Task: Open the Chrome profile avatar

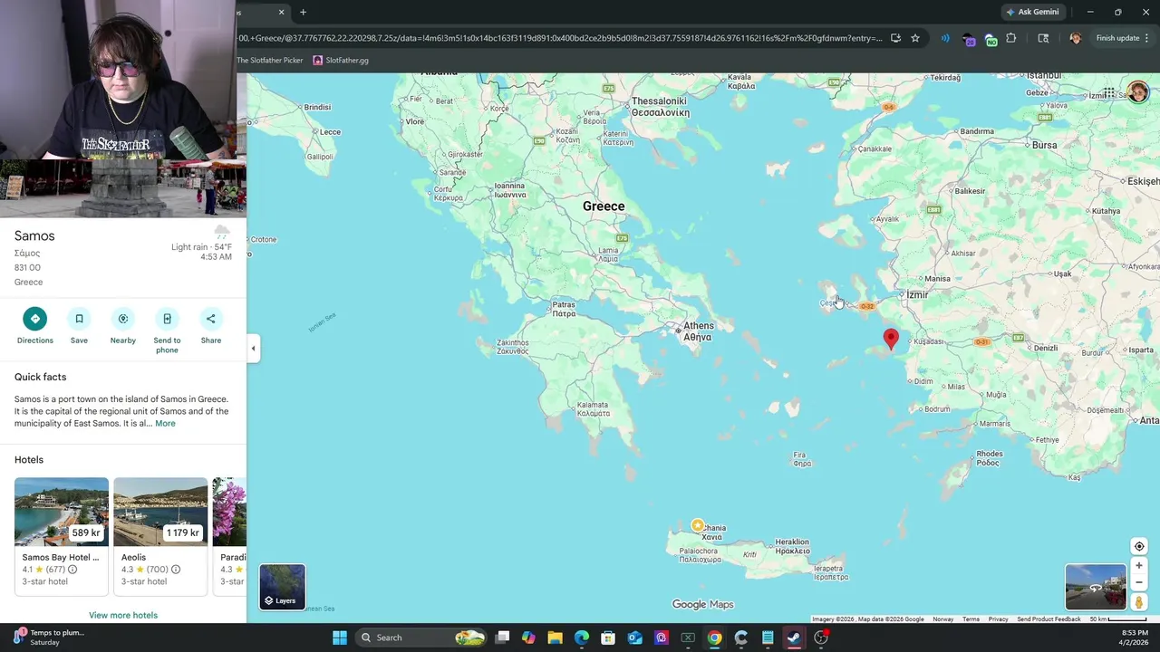Action: point(1075,38)
